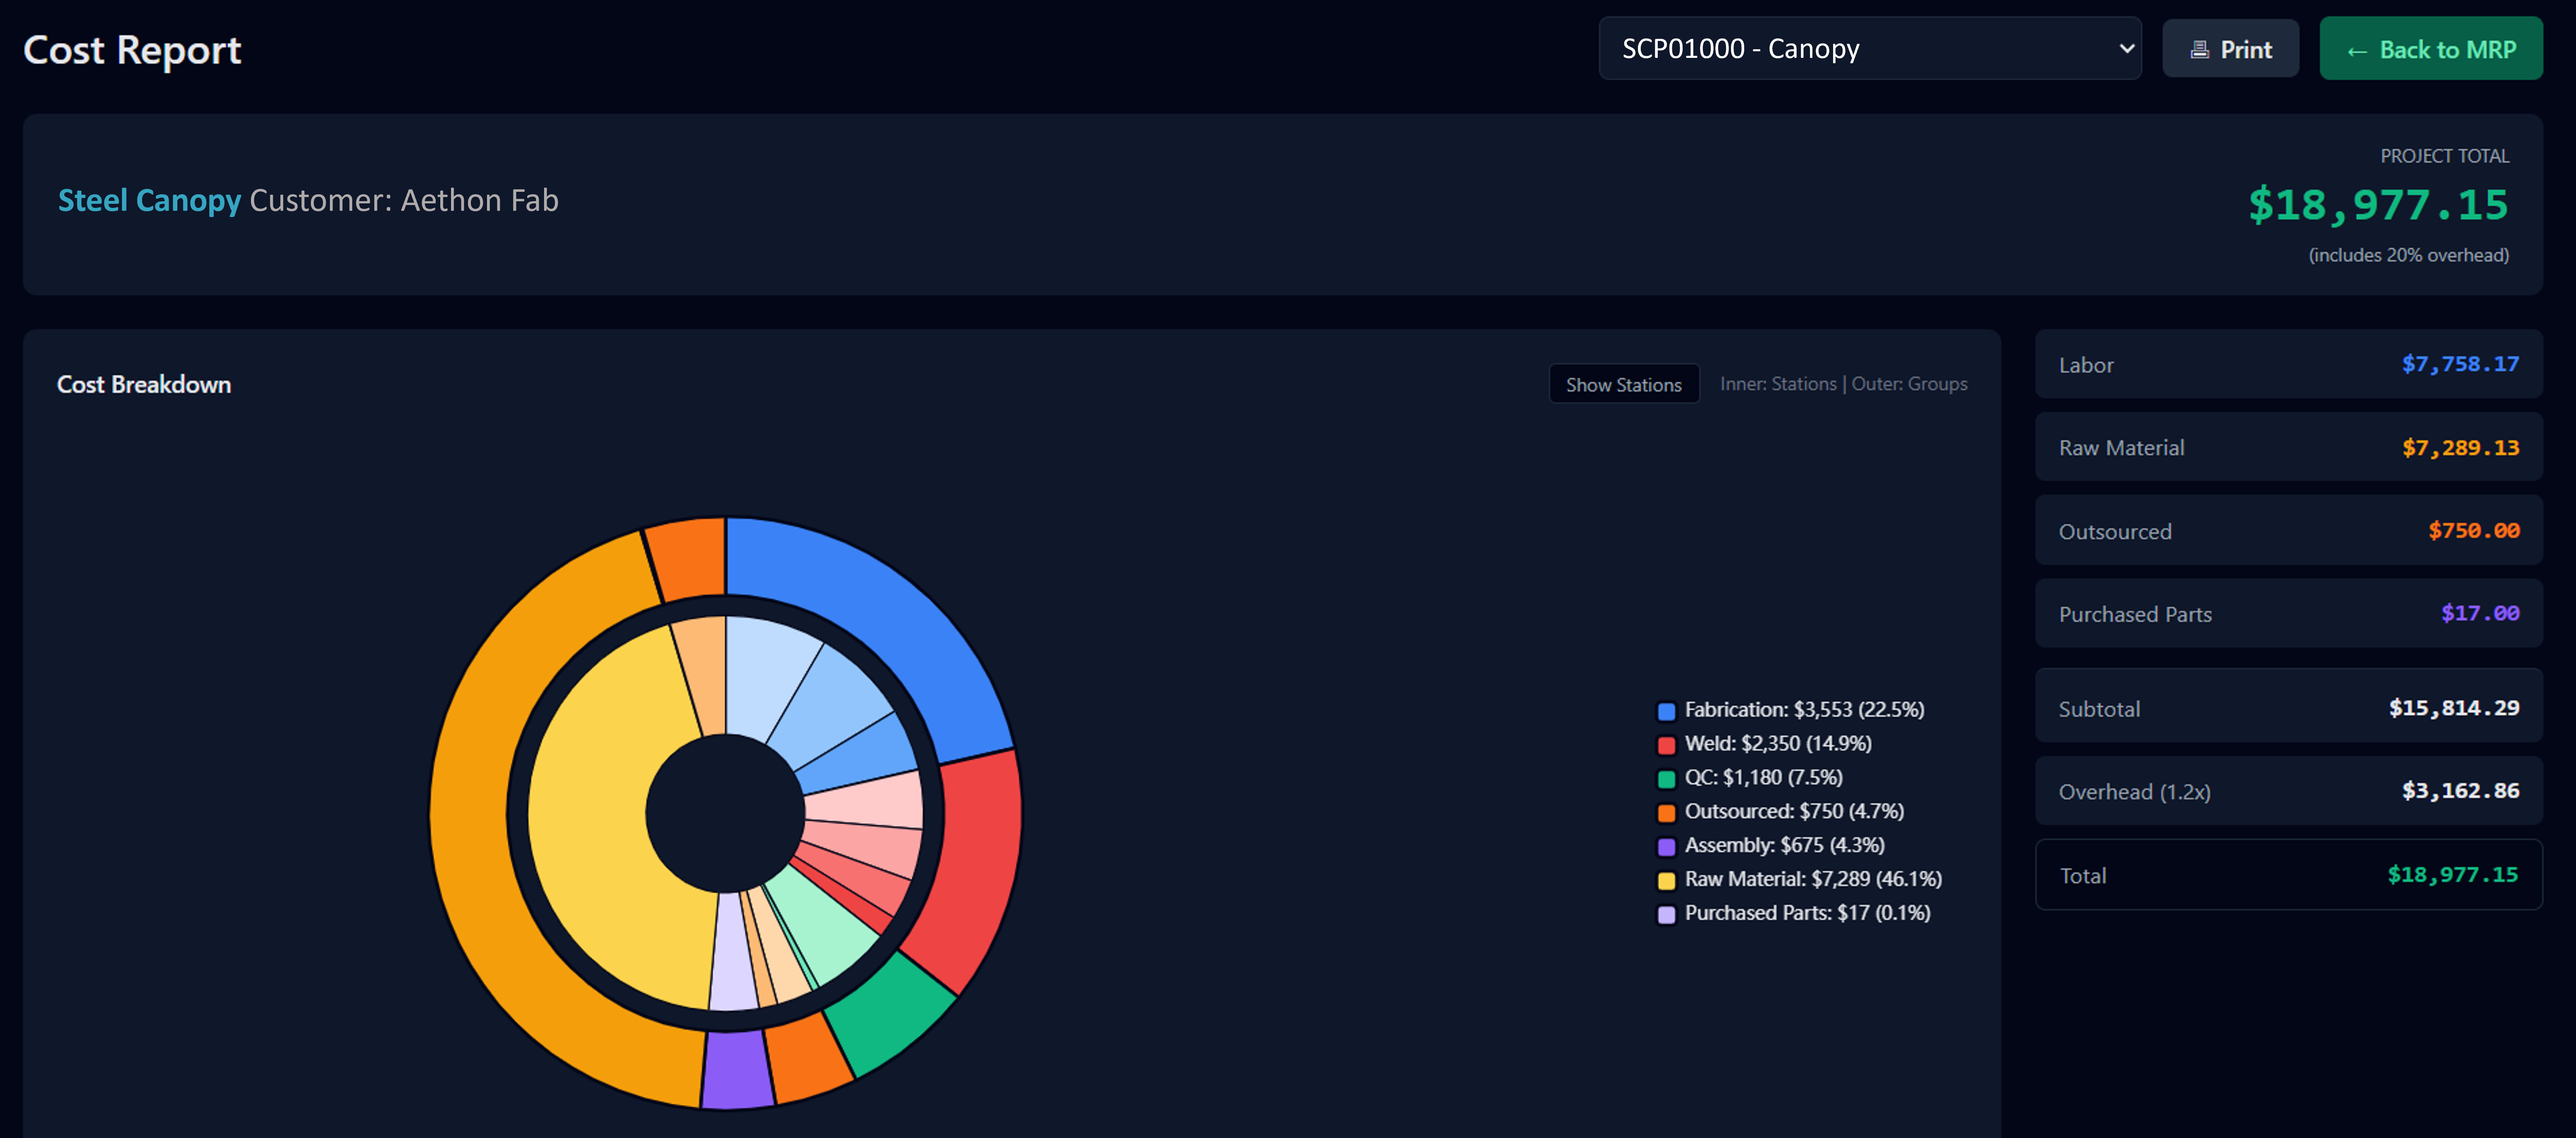Click the Total cost summary card
Screen dimensions: 2576x1138
tap(2288, 875)
